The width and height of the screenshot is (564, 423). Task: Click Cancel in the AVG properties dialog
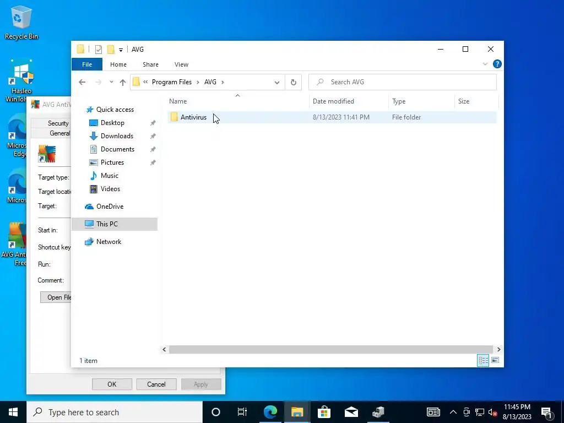pyautogui.click(x=156, y=384)
